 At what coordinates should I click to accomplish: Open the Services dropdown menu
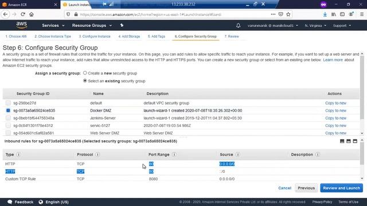tap(53, 25)
